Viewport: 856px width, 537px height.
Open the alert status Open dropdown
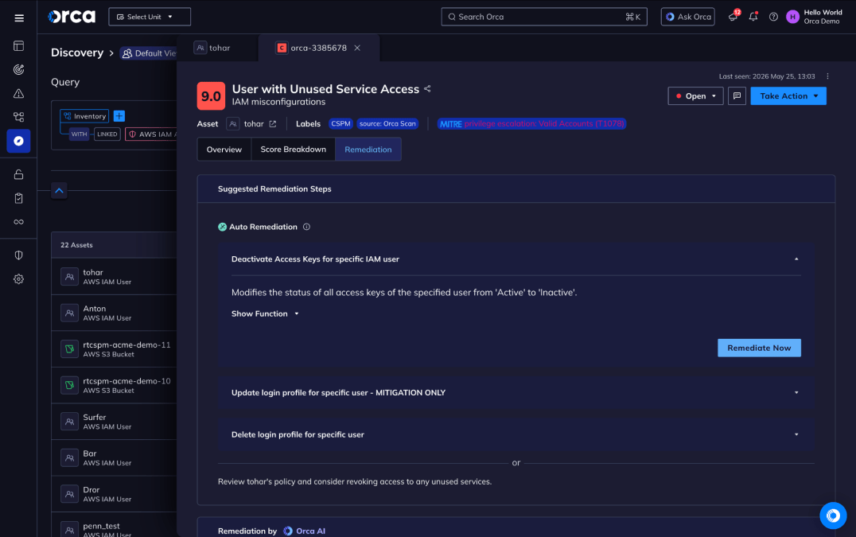pos(695,96)
